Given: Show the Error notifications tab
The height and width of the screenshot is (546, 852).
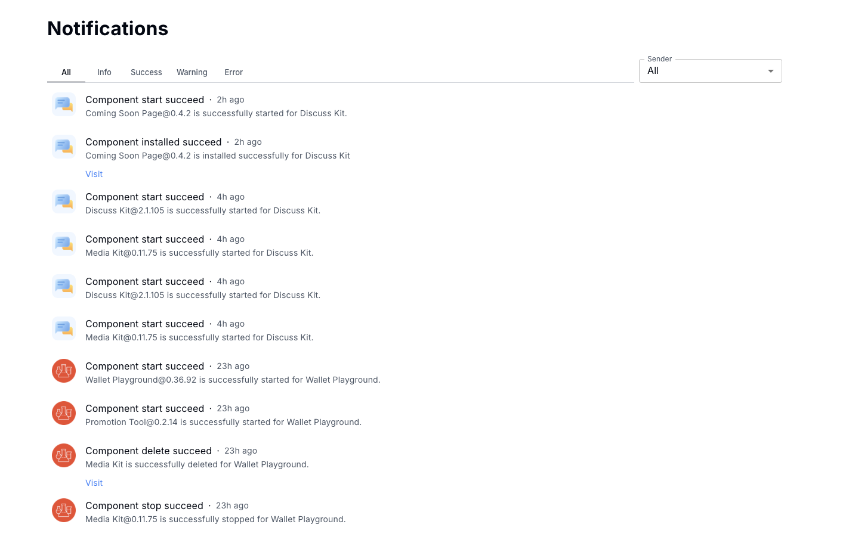Looking at the screenshot, I should click(233, 72).
